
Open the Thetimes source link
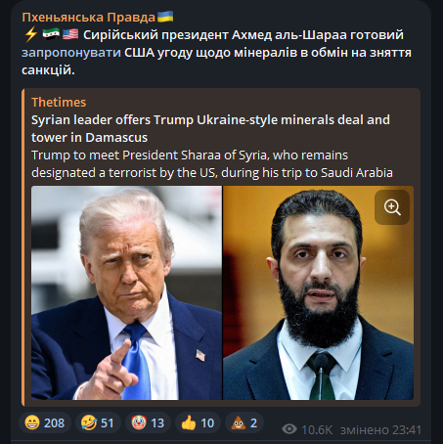[x=59, y=103]
